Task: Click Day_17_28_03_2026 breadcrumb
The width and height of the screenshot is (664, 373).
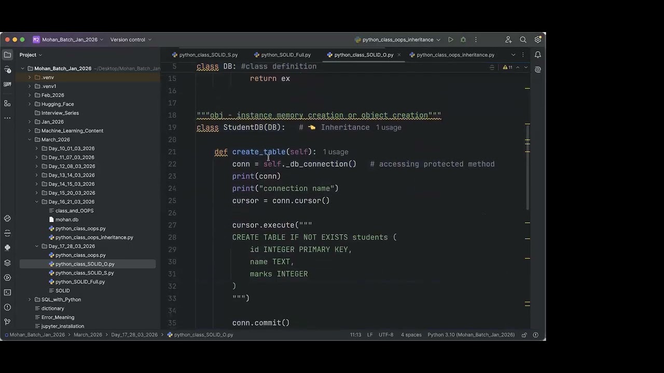Action: 134,335
